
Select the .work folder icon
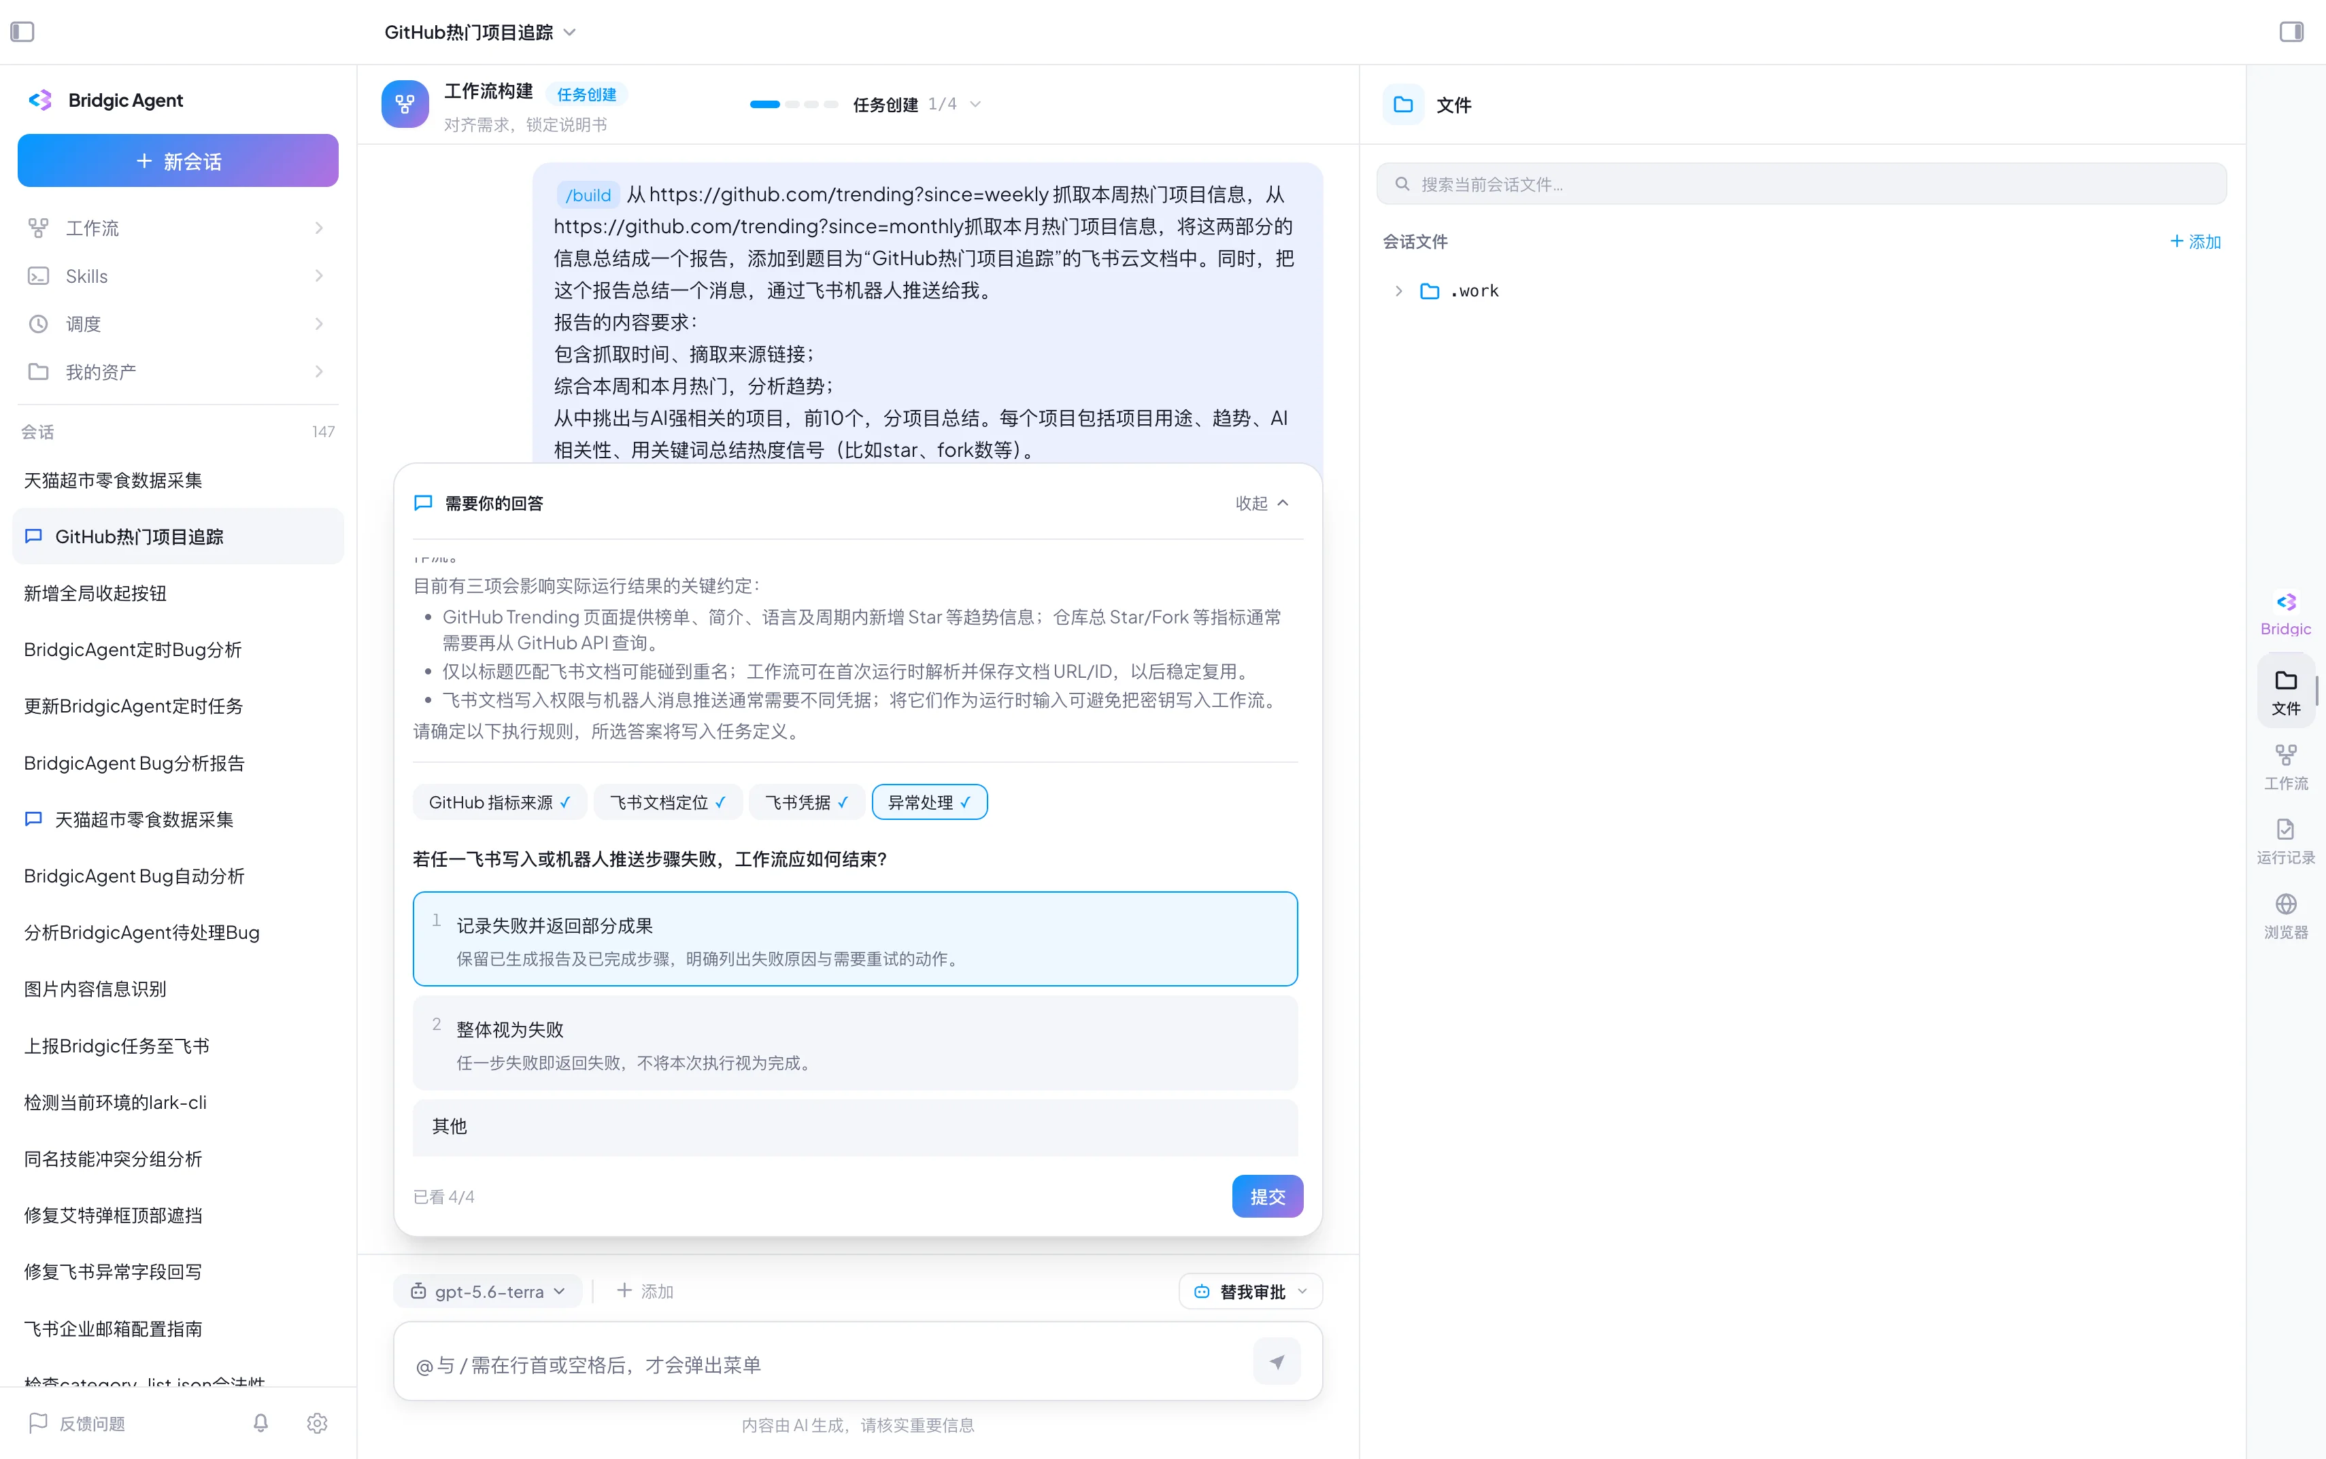pyautogui.click(x=1430, y=290)
